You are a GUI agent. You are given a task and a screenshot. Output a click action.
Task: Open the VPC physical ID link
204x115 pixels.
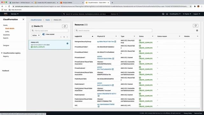pyautogui.click(x=106, y=104)
